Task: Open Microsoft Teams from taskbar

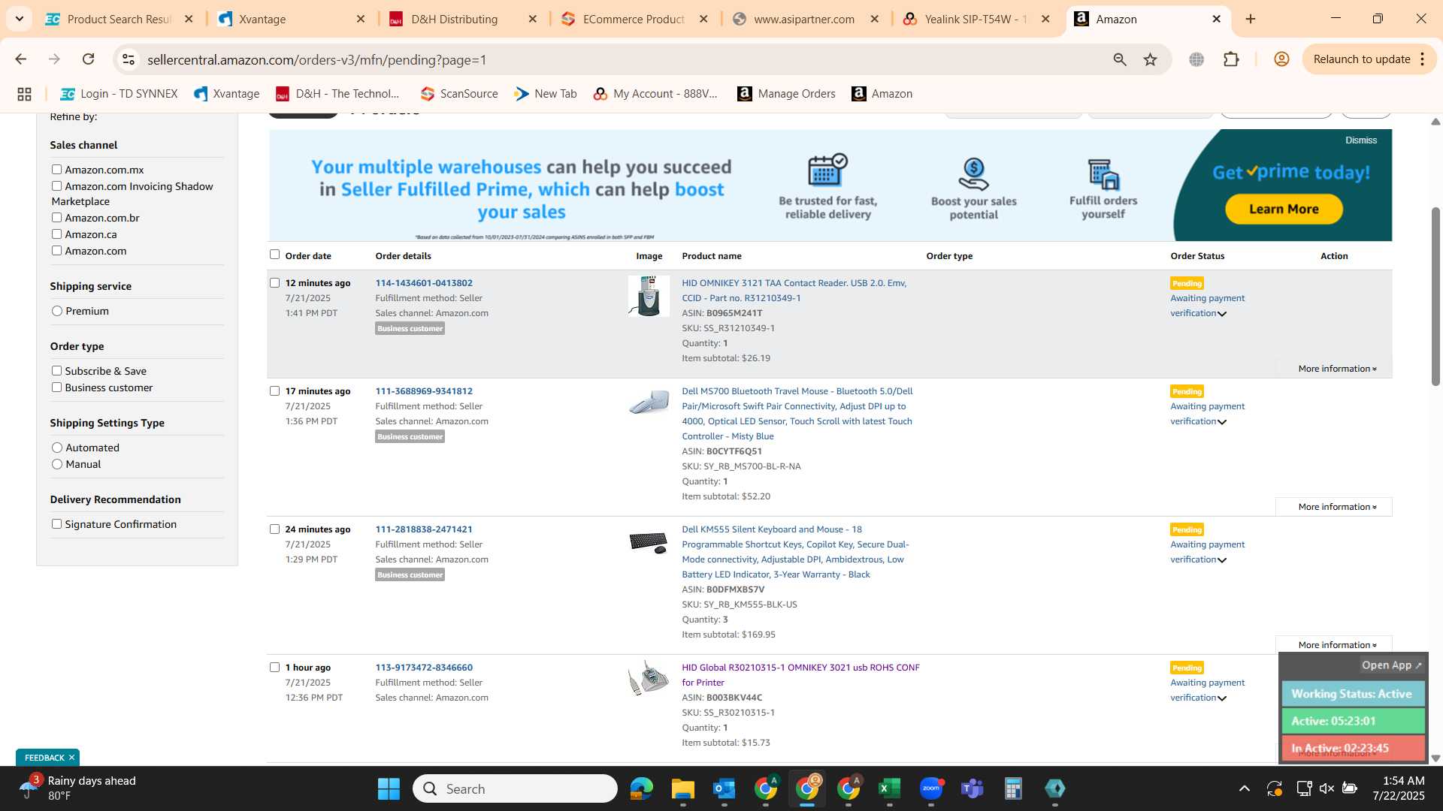Action: click(x=973, y=788)
